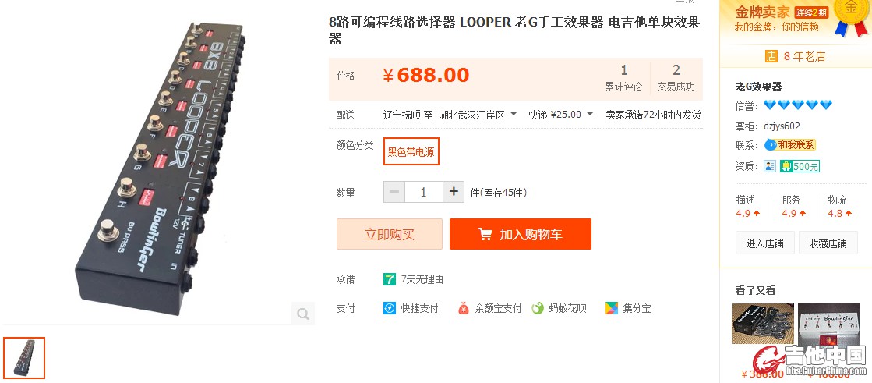Screen dimensions: 872x383
Task: Click the magnifier zoom icon on product image
Action: coord(303,314)
